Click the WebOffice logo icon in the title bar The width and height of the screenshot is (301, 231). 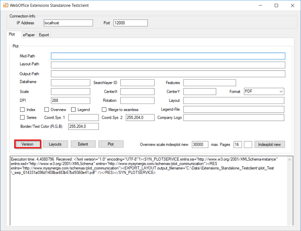tap(5, 5)
